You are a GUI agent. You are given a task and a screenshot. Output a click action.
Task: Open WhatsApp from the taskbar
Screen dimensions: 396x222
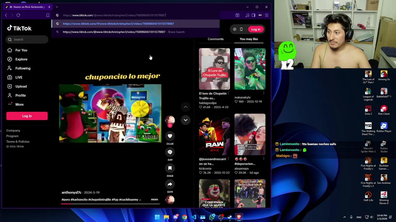pyautogui.click(x=212, y=217)
